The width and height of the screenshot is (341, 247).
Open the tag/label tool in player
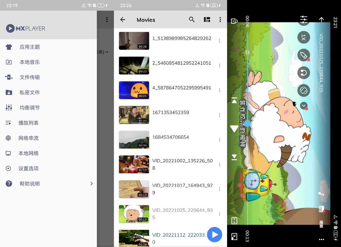tap(304, 55)
